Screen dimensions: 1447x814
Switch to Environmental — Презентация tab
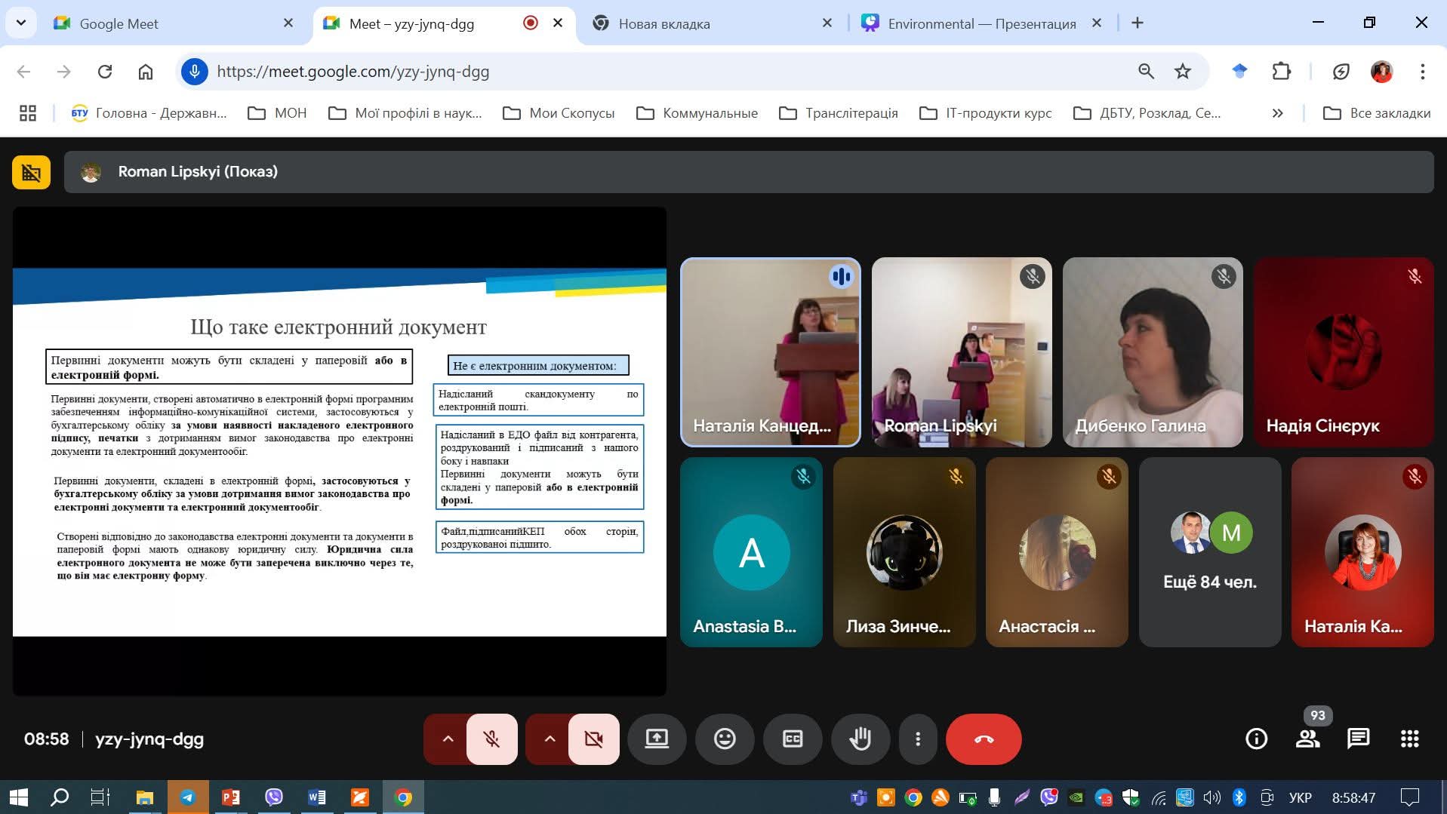coord(981,23)
